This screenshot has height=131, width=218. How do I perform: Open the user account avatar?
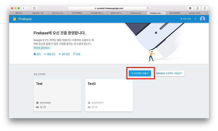tap(203, 19)
